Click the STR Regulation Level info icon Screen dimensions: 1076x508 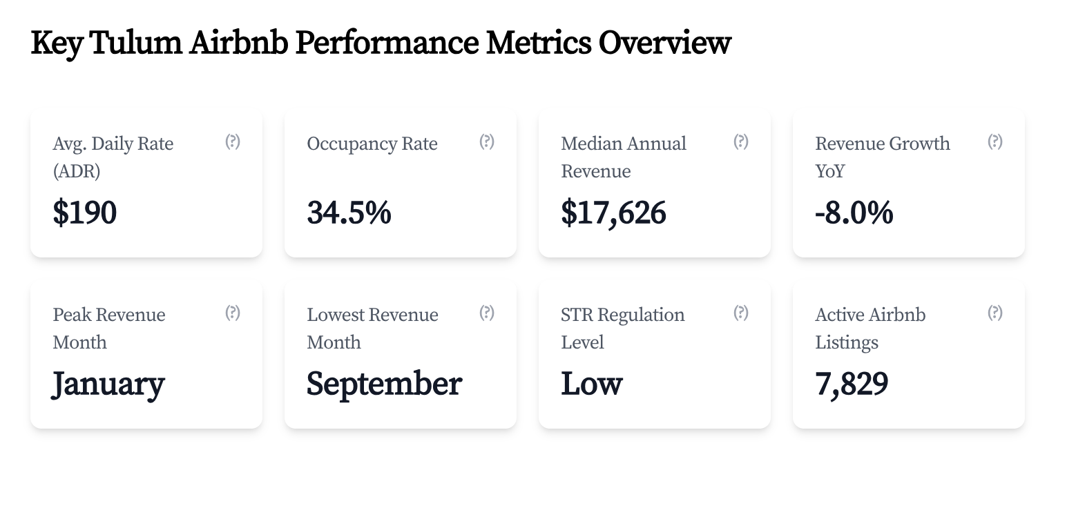(x=741, y=313)
